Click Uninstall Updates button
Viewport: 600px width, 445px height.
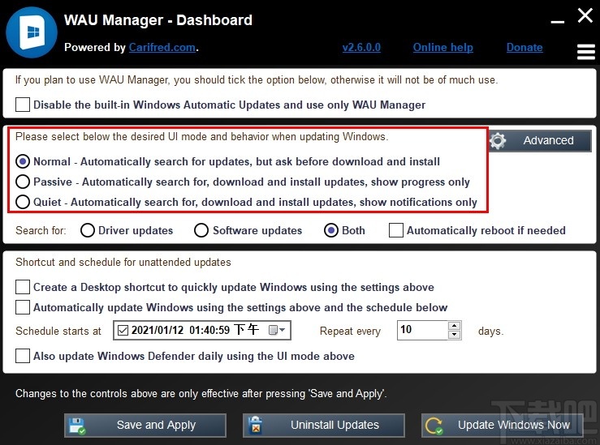[324, 425]
